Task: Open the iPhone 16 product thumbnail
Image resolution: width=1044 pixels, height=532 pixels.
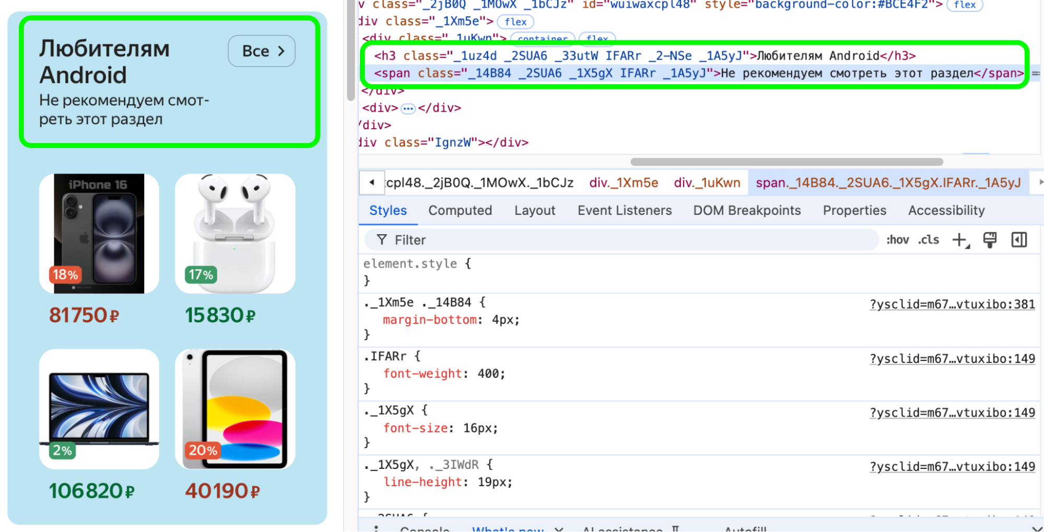Action: 99,234
